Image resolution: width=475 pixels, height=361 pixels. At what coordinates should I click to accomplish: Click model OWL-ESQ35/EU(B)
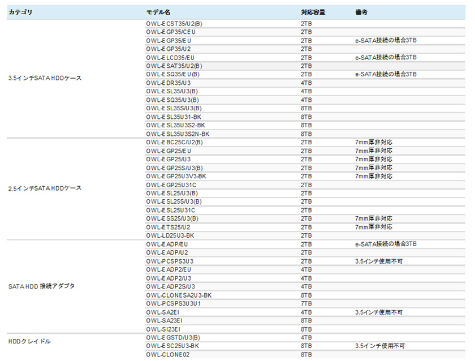click(172, 75)
